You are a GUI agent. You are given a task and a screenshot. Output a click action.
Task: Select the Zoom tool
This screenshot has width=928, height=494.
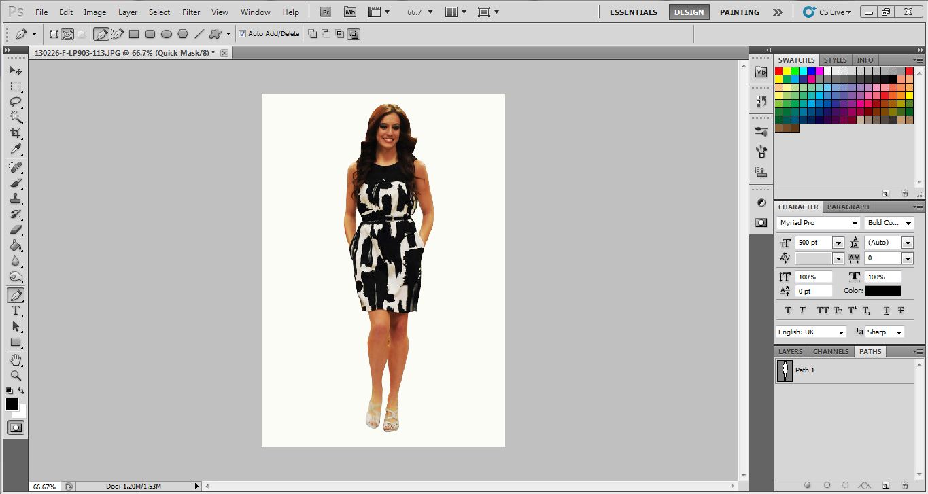(x=16, y=375)
